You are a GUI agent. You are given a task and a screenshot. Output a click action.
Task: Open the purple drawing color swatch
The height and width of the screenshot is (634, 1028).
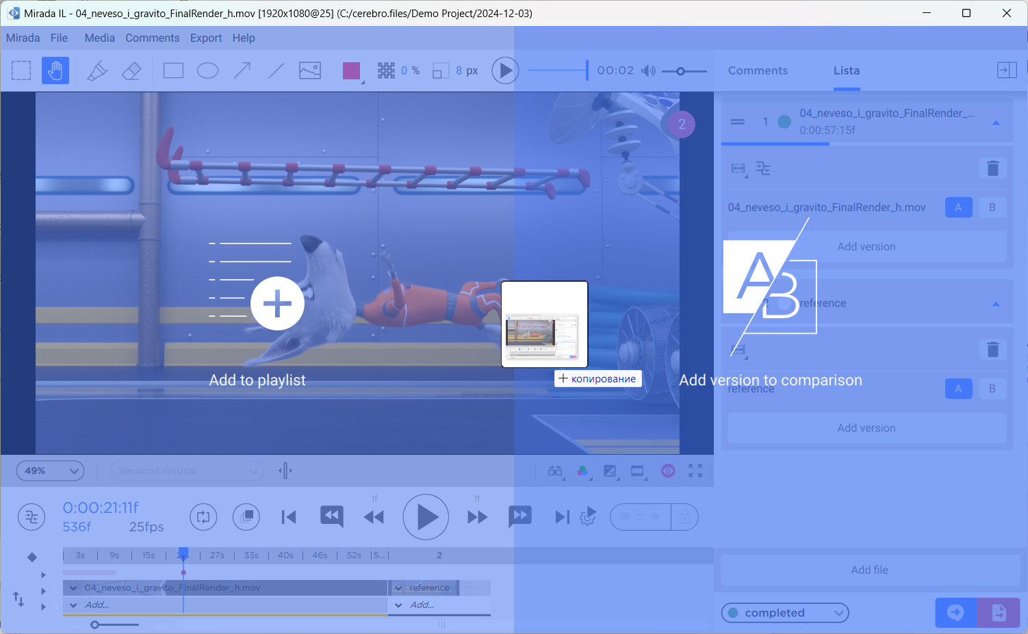pos(352,71)
